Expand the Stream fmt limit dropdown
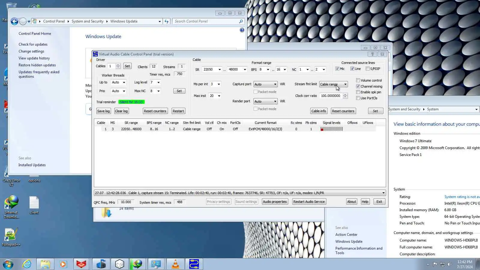The height and width of the screenshot is (270, 480). 333,84
